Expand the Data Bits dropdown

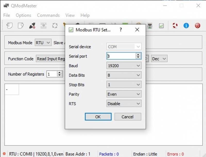124,75
